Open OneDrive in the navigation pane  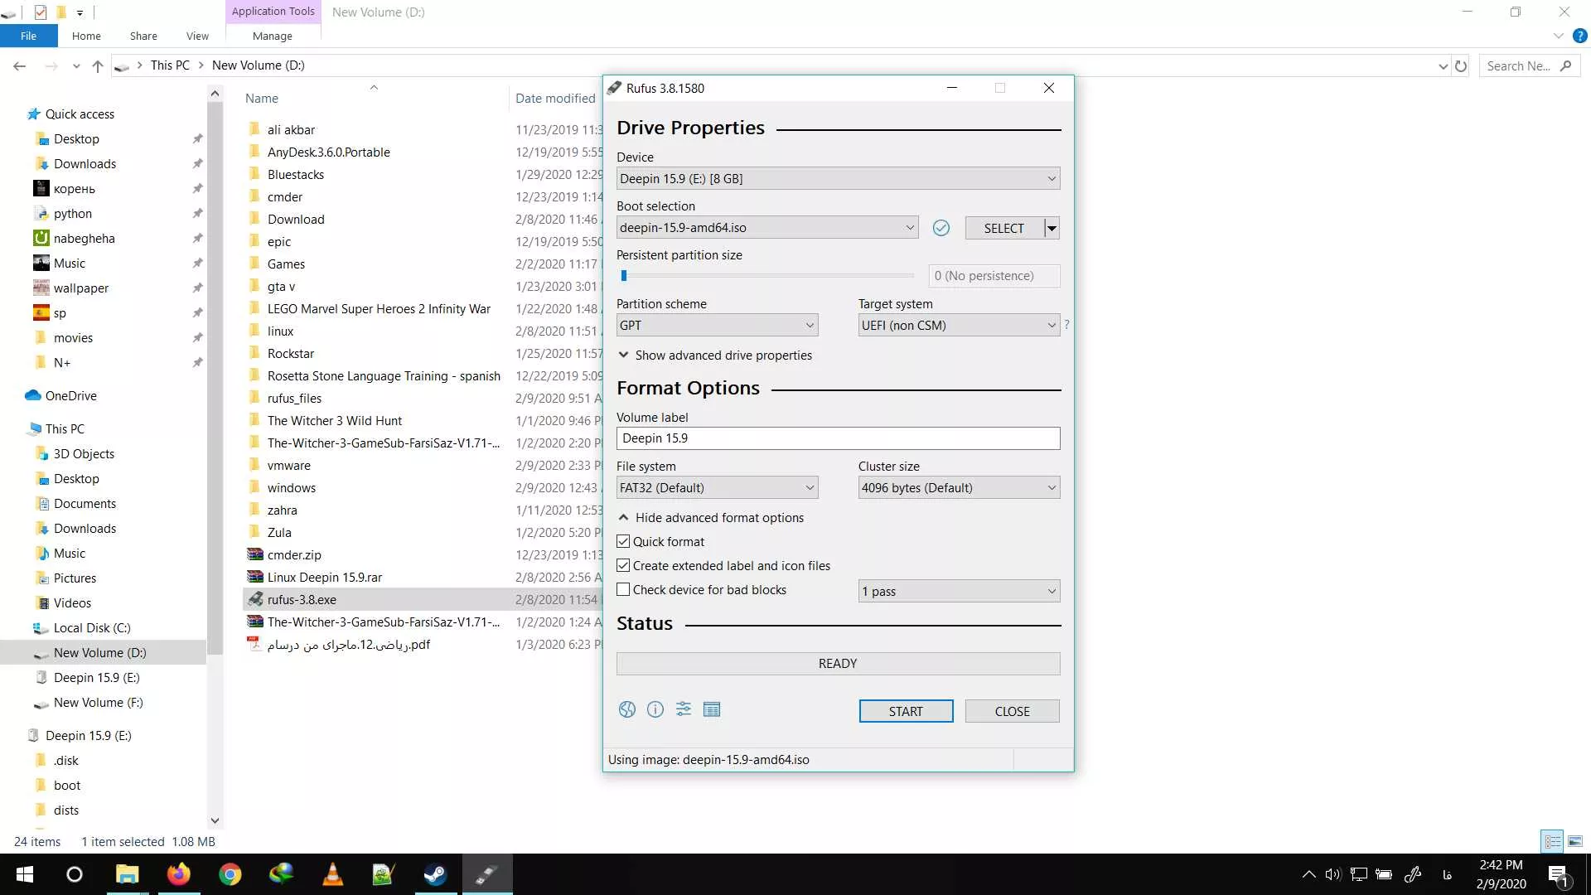point(70,395)
